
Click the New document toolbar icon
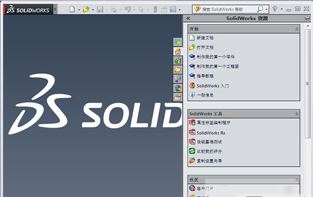(72, 9)
